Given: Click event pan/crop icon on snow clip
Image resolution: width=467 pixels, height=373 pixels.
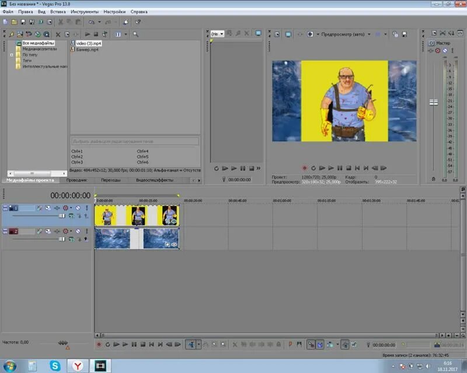Looking at the screenshot, I should coord(168,245).
